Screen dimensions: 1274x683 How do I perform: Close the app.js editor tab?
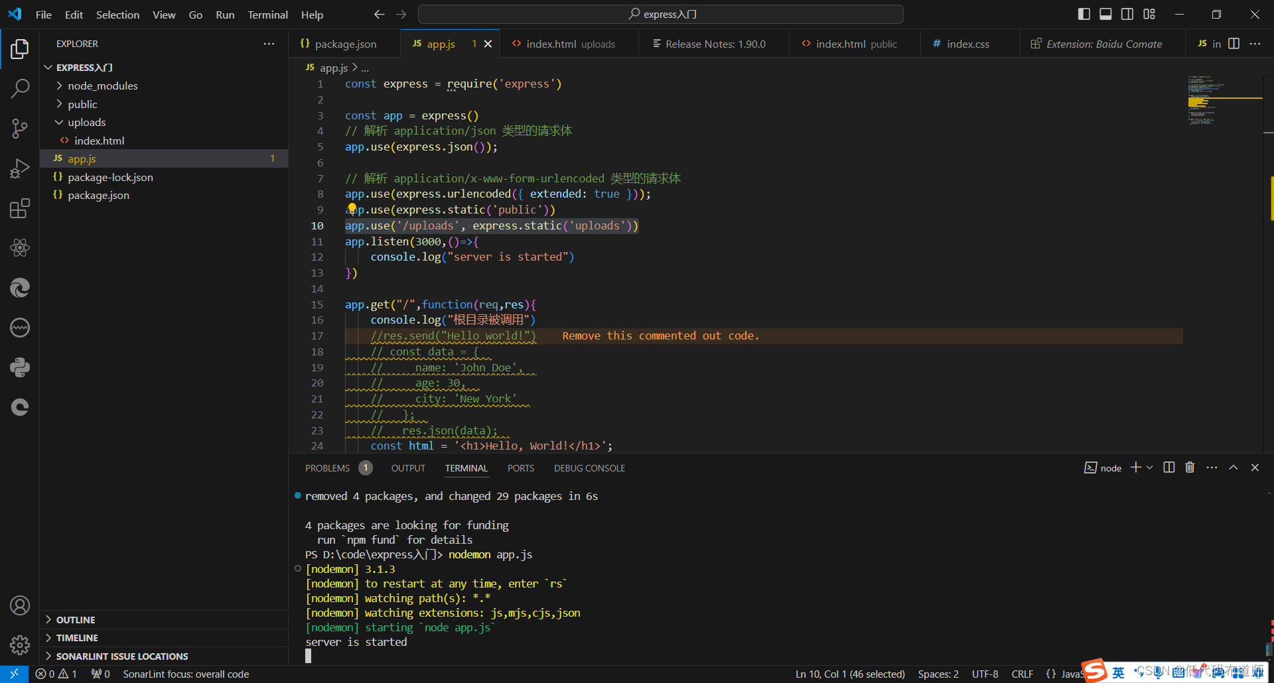point(488,44)
